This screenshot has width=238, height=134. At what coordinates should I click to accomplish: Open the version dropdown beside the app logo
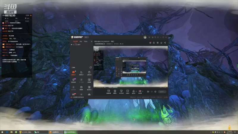pos(86,37)
